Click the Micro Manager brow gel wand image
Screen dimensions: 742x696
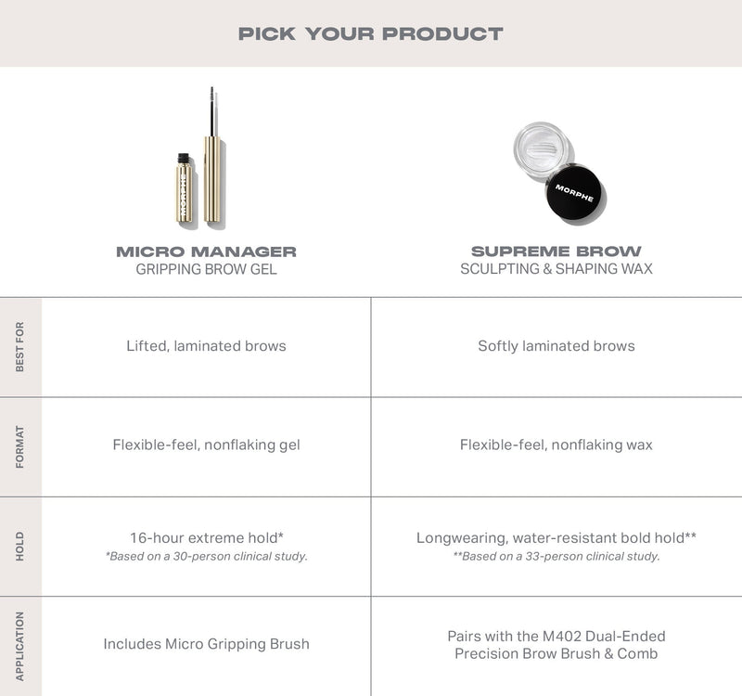click(x=212, y=158)
